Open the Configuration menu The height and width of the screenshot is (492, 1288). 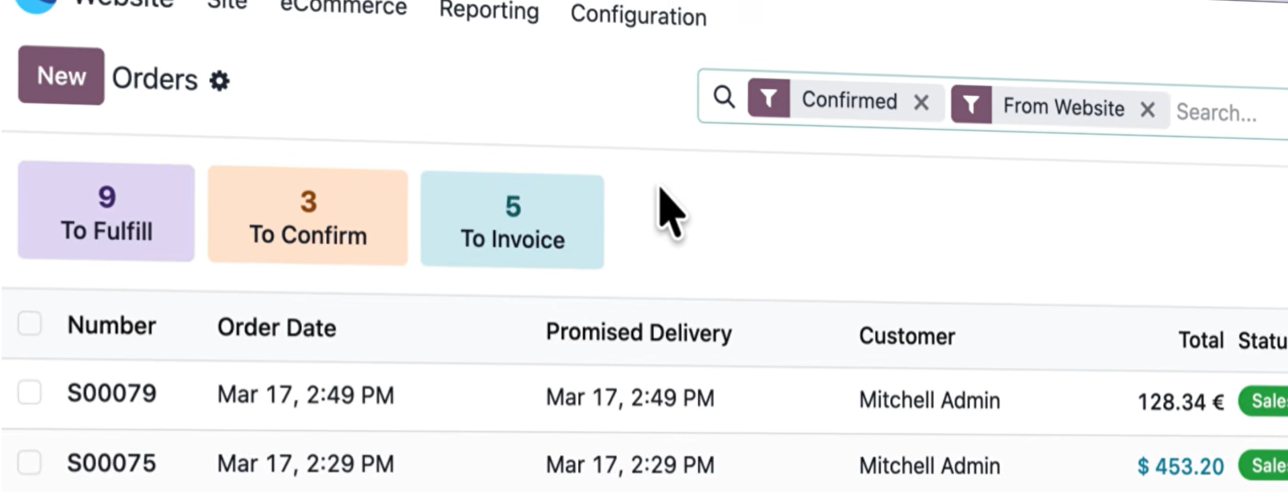638,15
